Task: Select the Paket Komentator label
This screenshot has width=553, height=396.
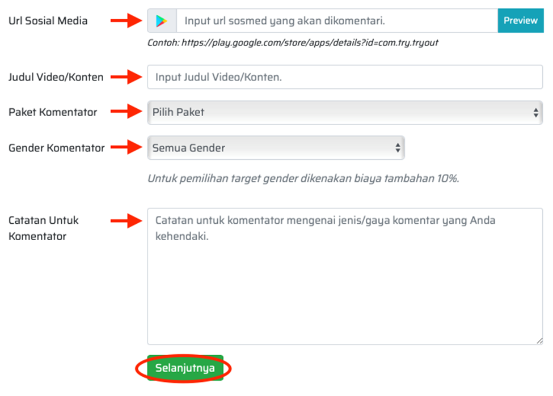Action: [53, 112]
